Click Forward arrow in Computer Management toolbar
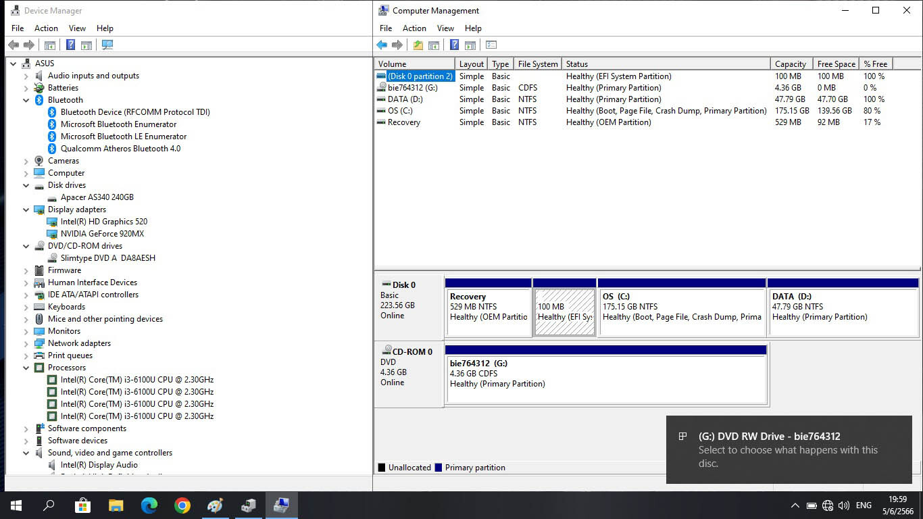923x519 pixels. (397, 45)
